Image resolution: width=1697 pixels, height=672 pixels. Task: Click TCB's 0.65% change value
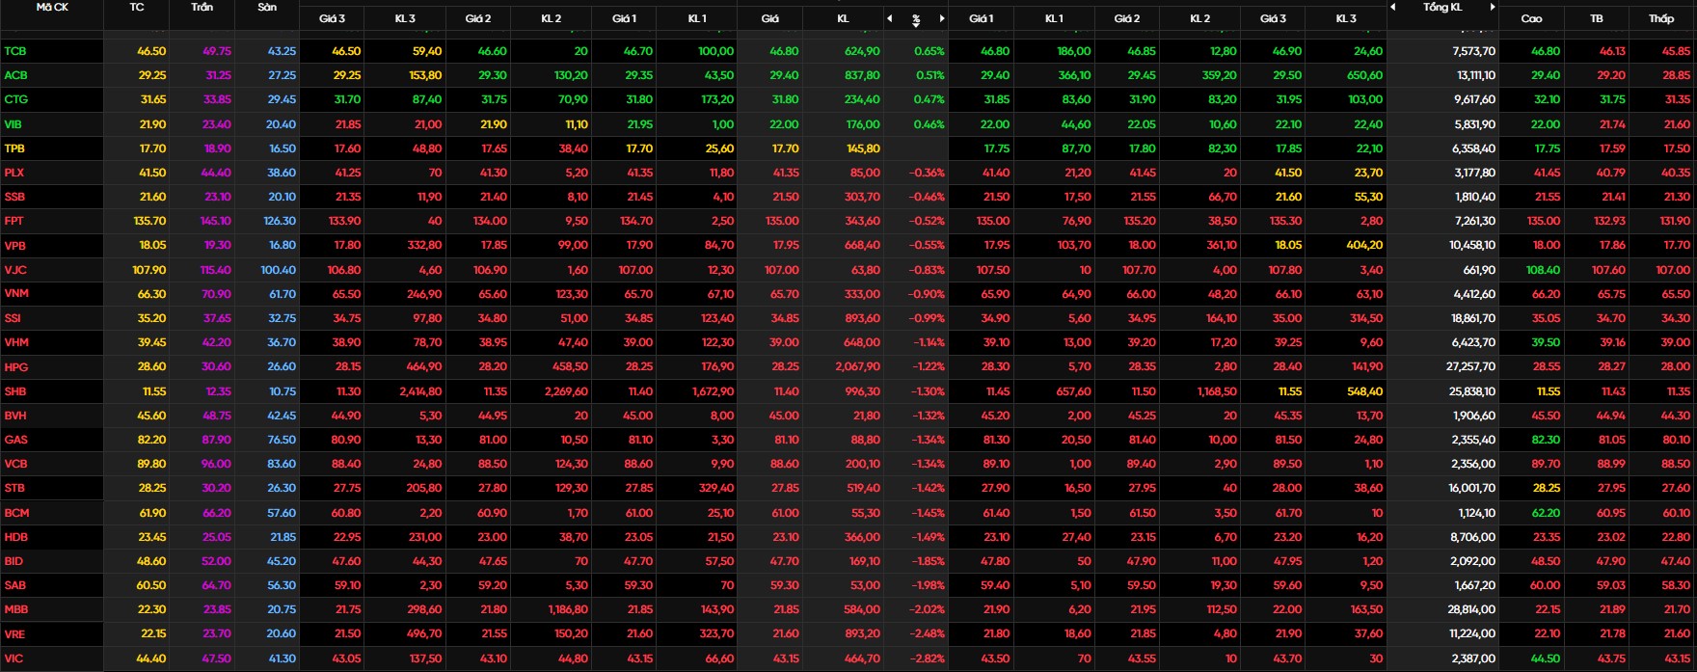[x=929, y=51]
